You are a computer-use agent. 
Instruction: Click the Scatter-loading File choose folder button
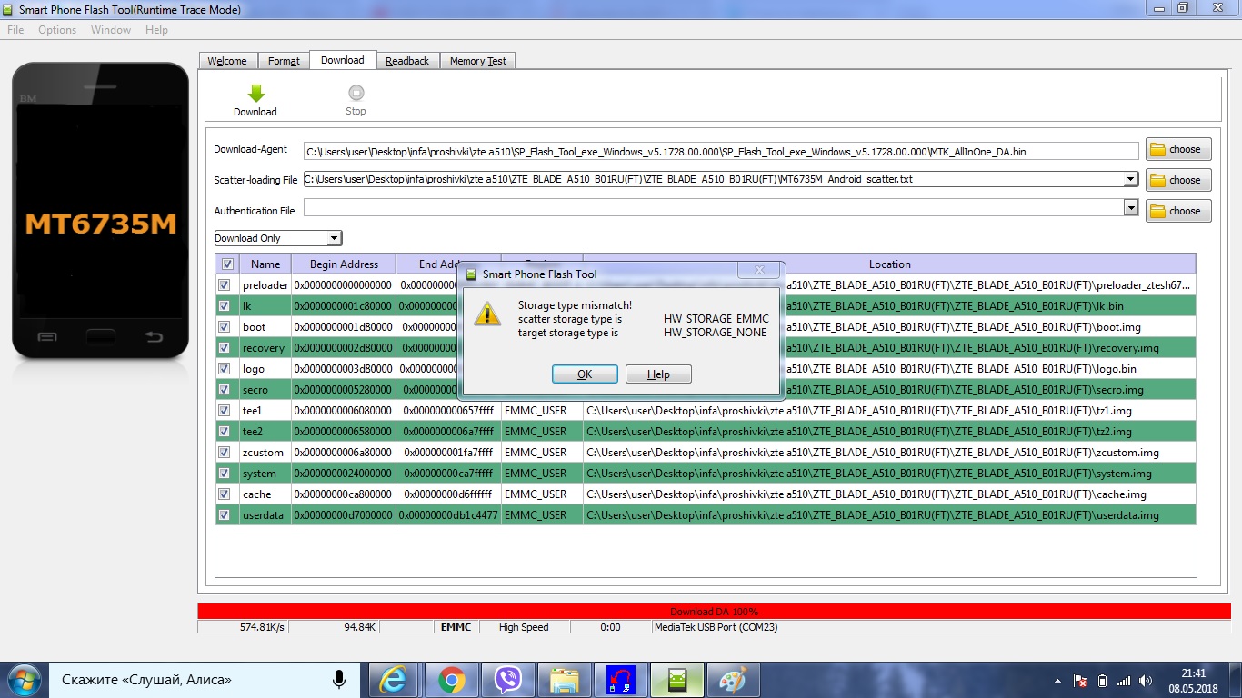[1178, 180]
